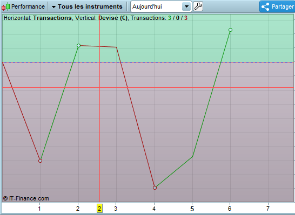This screenshot has height=215, width=295.
Task: Click the share icon on Partager
Action: (265, 7)
